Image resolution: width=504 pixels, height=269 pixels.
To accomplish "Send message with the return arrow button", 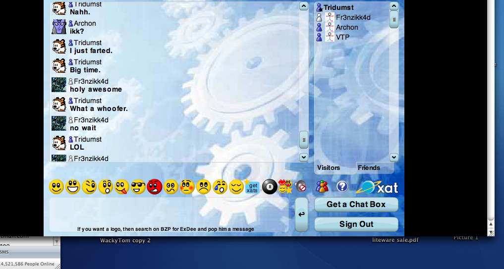I will coord(301,215).
